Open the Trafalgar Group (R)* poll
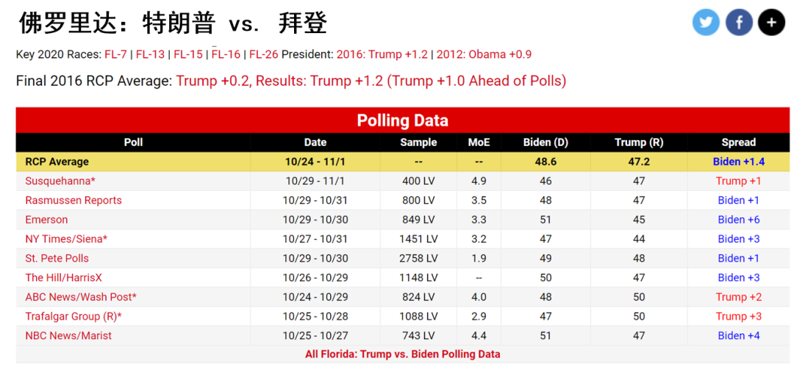794x370 pixels. [x=74, y=316]
